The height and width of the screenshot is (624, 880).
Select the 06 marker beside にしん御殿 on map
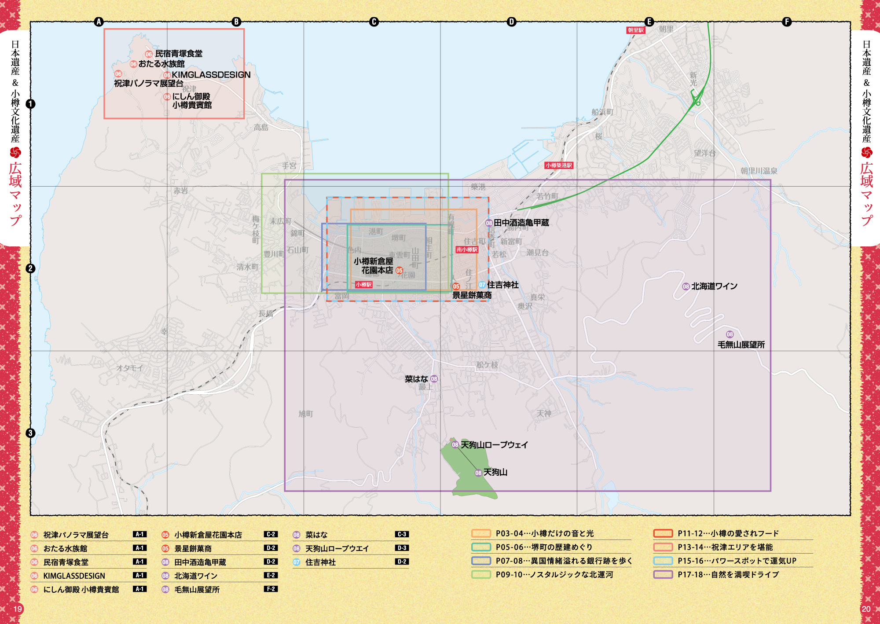tap(167, 97)
